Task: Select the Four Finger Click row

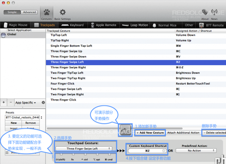Action: pos(136,84)
